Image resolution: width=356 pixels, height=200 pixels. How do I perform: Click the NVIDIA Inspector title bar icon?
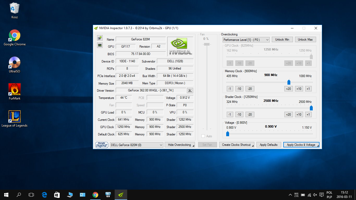tap(96, 28)
